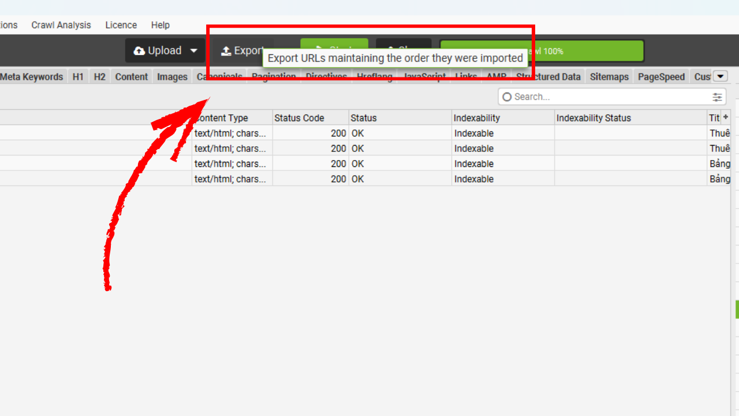Select the H2 tab
This screenshot has width=739, height=416.
[100, 77]
